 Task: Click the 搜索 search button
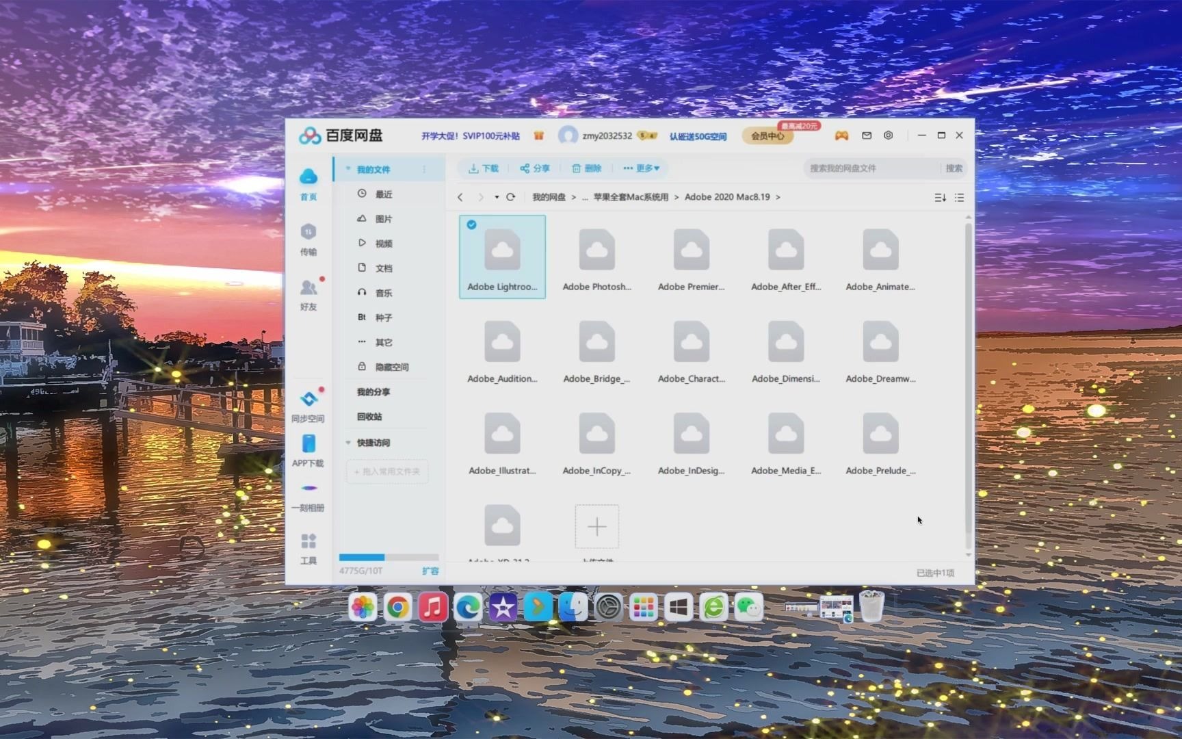tap(954, 168)
